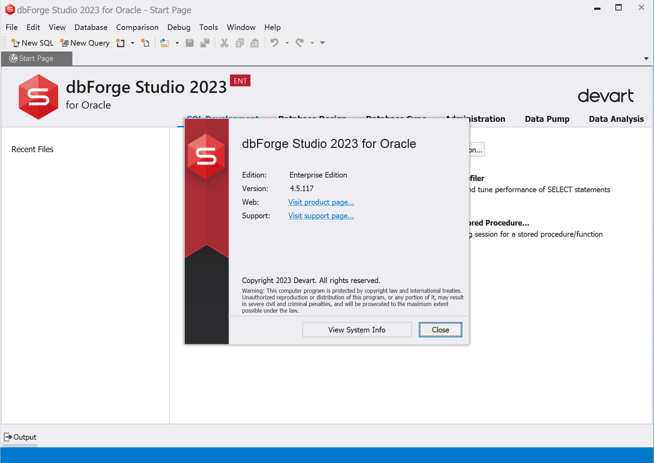Expand the Redo history dropdown
The width and height of the screenshot is (654, 463).
coord(312,43)
